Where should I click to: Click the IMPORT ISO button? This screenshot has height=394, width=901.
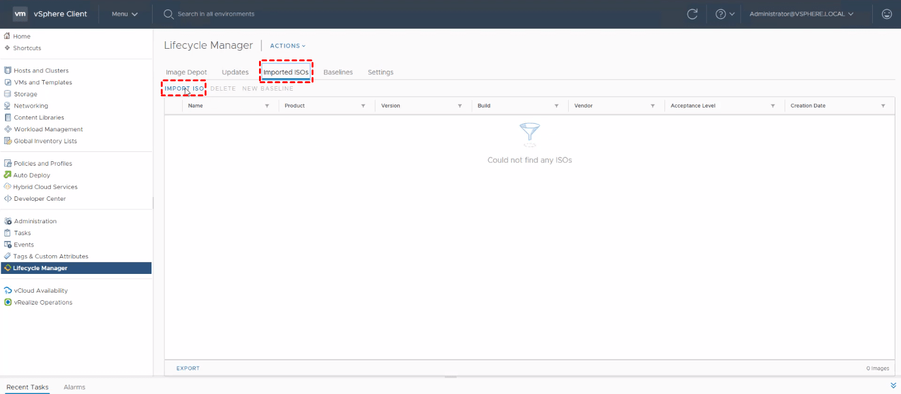pyautogui.click(x=185, y=89)
